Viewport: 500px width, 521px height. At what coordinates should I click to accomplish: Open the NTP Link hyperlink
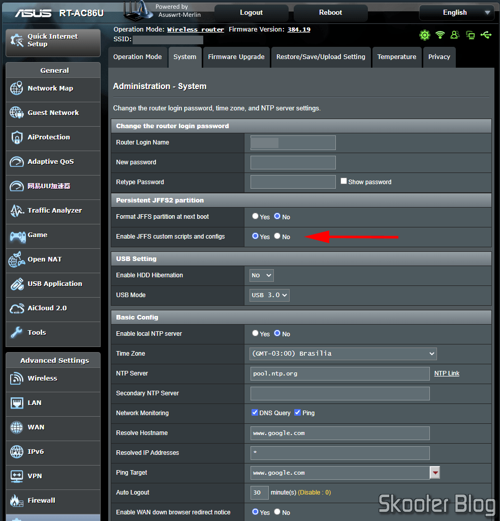pos(447,373)
